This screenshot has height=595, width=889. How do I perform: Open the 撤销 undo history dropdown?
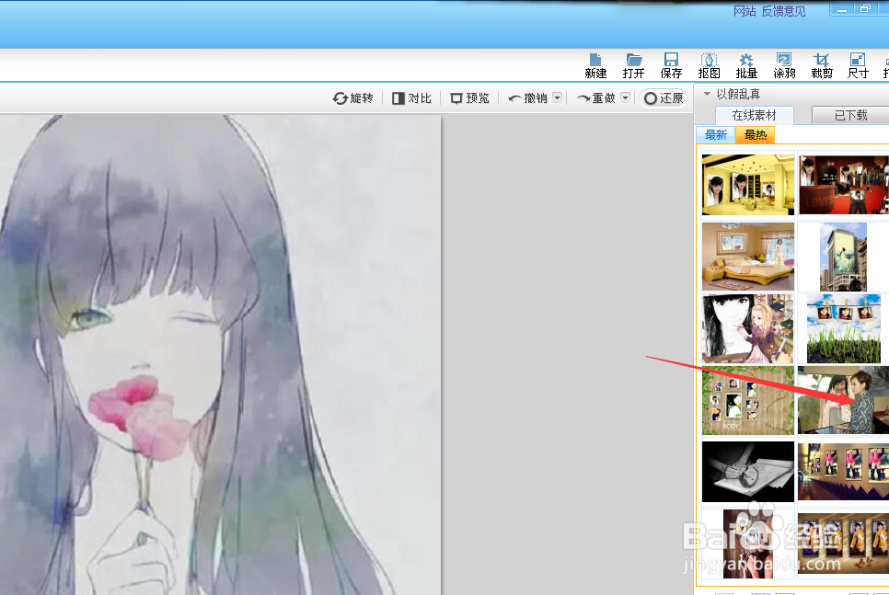(558, 97)
